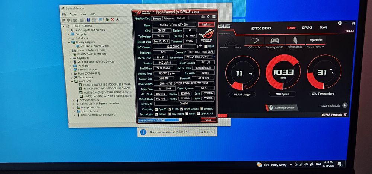Click the Update Now button

[207, 132]
